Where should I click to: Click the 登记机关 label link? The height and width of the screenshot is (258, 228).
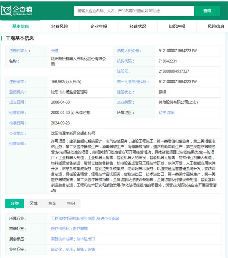pyautogui.click(x=17, y=92)
